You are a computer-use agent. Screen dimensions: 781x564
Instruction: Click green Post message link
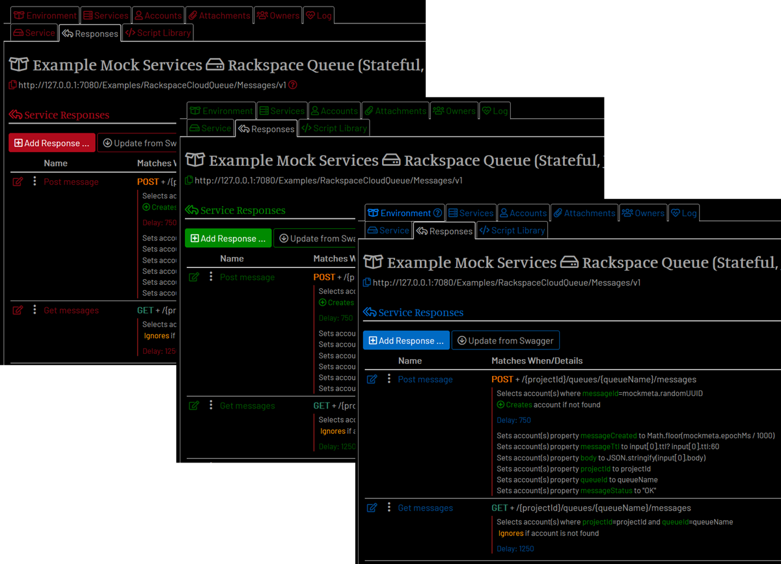(247, 278)
